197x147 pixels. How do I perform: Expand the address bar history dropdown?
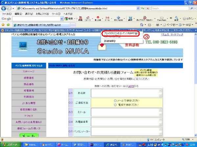[138, 8]
